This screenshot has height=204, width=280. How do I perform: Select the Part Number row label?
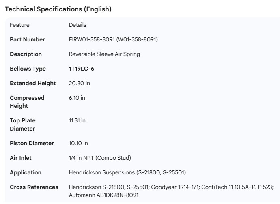pos(27,39)
